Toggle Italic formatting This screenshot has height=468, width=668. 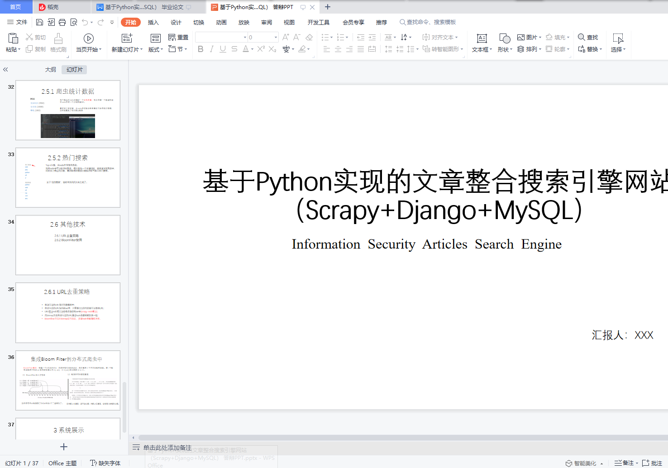point(211,49)
